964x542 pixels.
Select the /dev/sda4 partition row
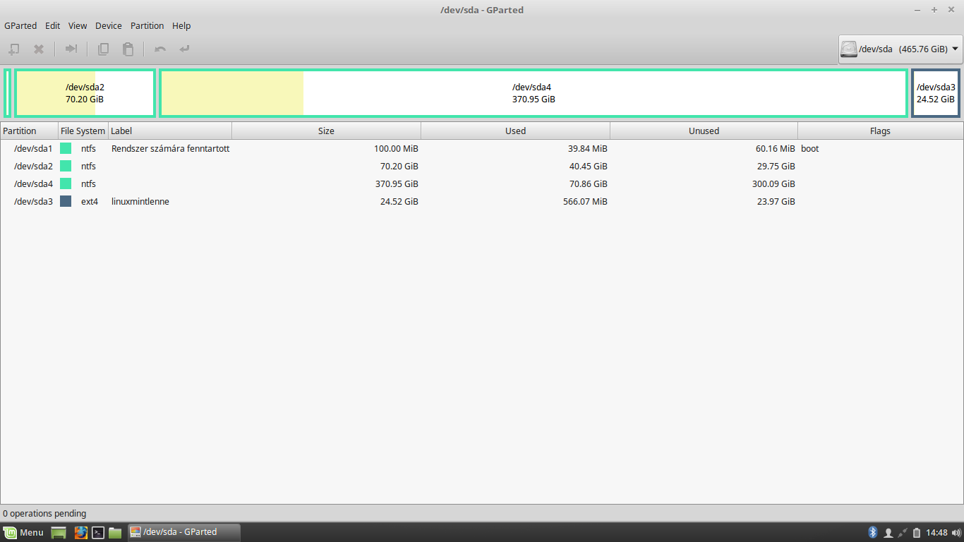(482, 184)
